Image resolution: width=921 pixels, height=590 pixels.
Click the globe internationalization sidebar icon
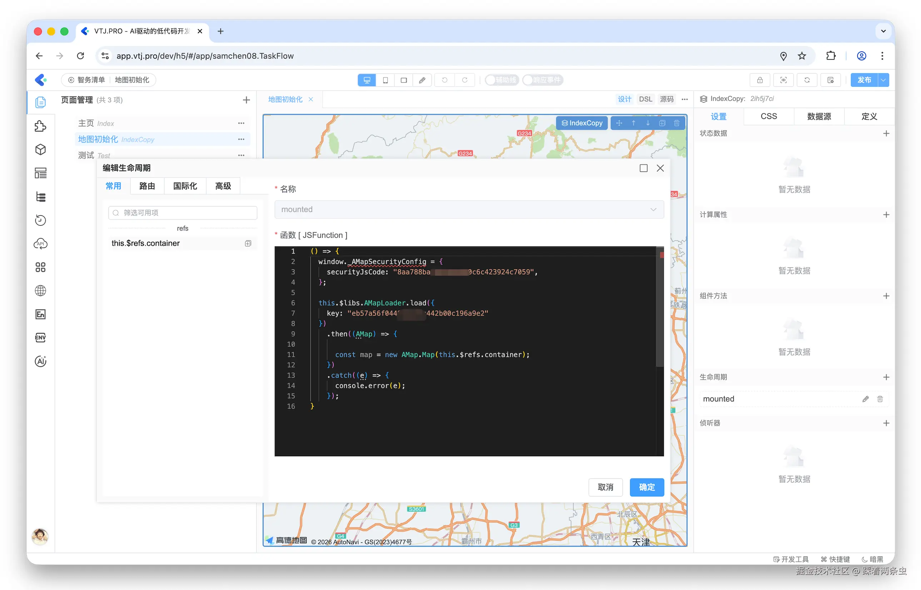[x=41, y=291]
